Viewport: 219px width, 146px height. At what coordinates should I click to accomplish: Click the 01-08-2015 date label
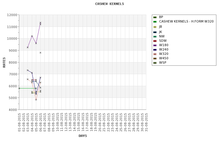tap(19, 122)
